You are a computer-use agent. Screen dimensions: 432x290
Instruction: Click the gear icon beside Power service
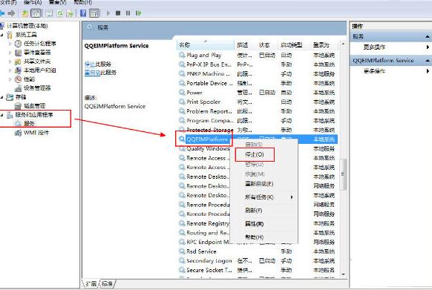click(x=182, y=93)
